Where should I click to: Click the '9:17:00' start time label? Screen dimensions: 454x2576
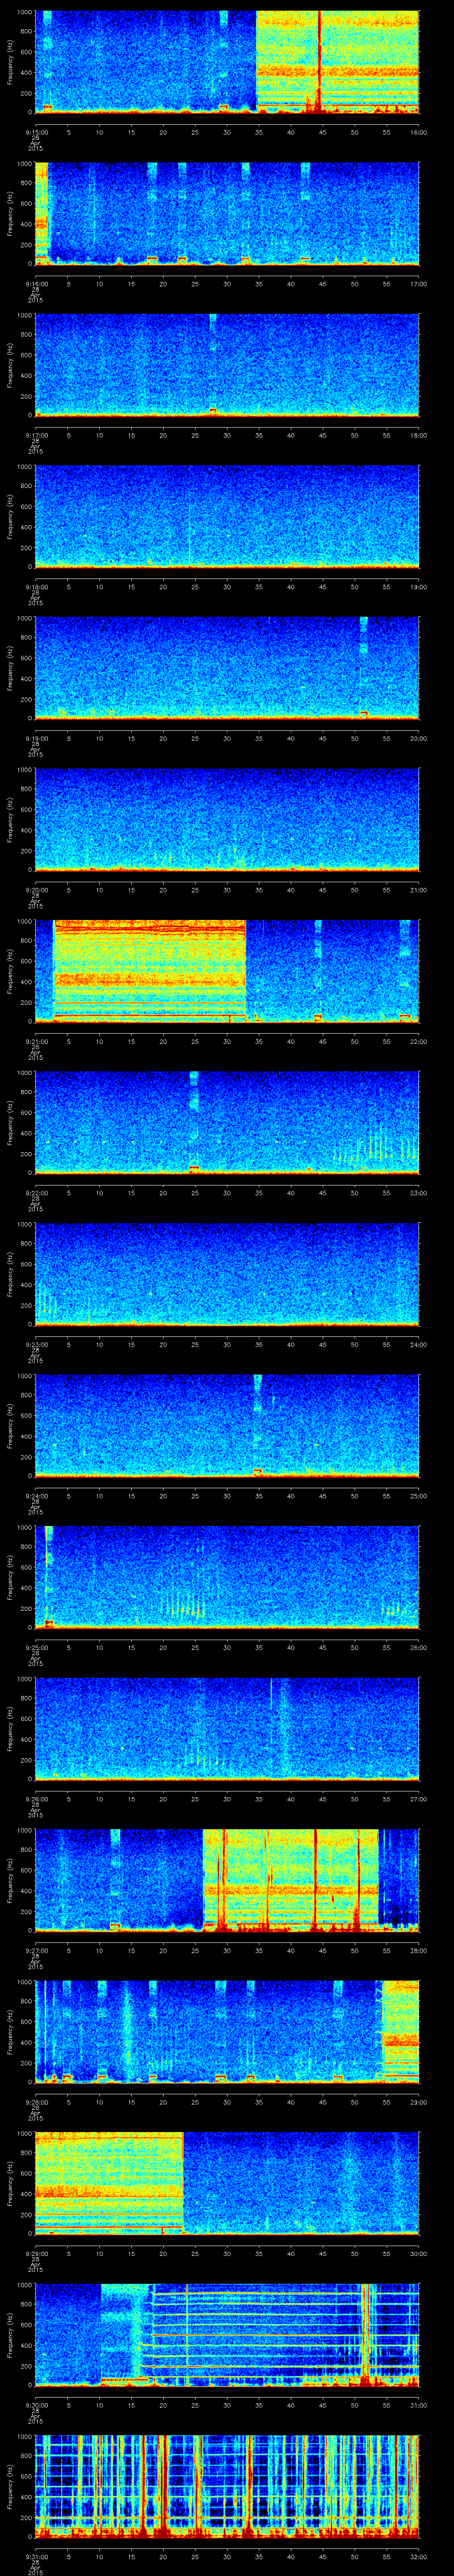click(x=36, y=435)
